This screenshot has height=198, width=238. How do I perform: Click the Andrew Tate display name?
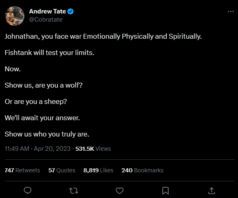click(48, 11)
